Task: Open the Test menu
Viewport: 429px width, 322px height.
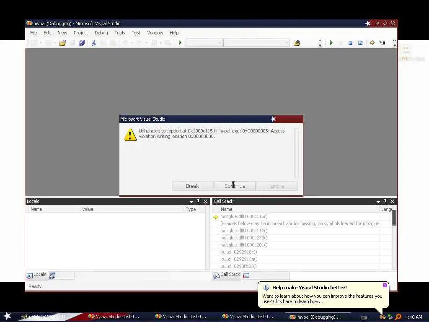Action: pos(136,33)
